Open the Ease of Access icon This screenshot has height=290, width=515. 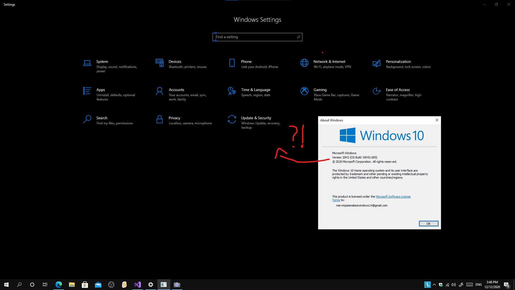[377, 91]
